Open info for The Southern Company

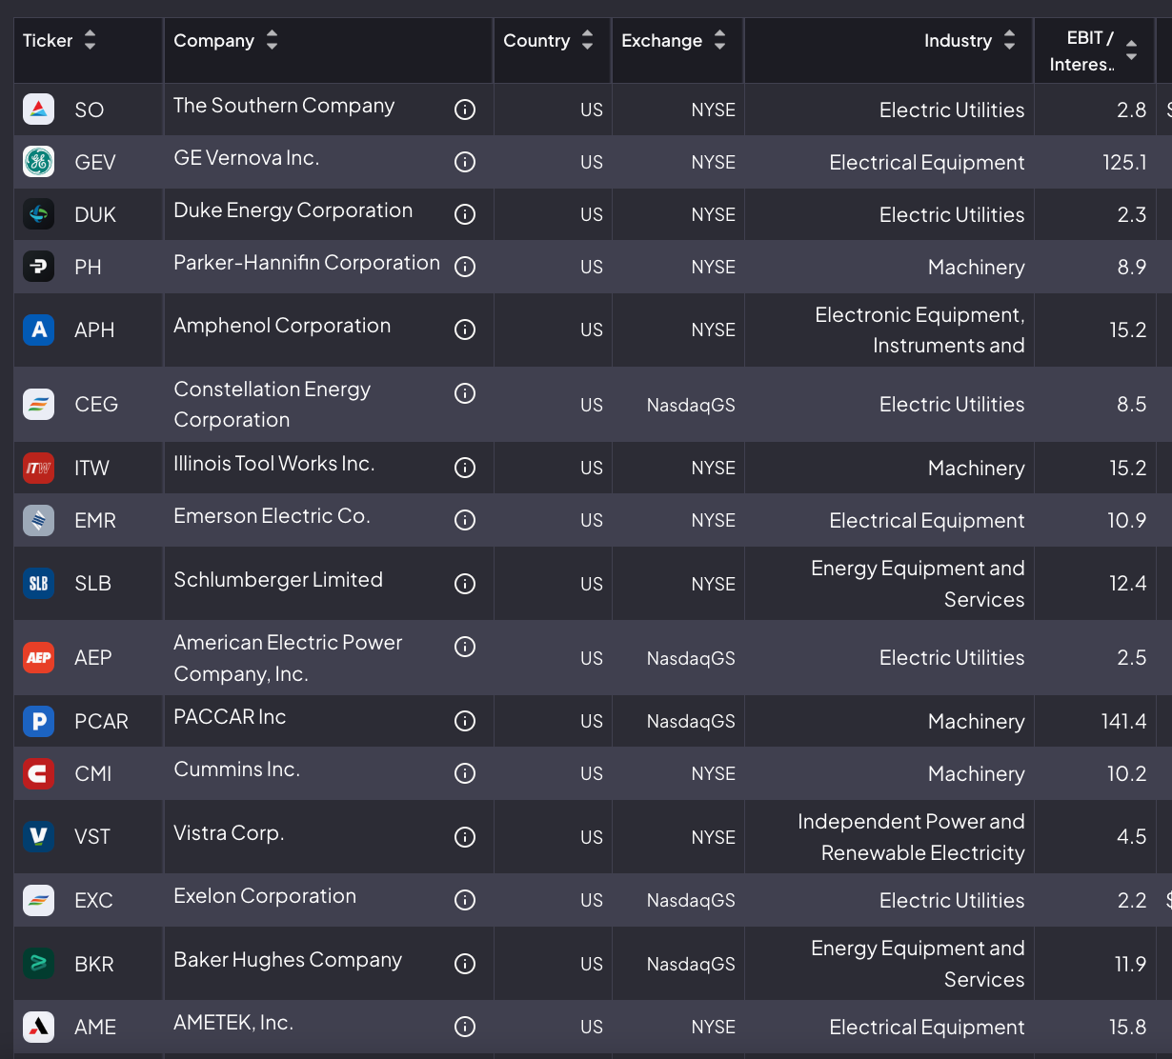tap(465, 110)
